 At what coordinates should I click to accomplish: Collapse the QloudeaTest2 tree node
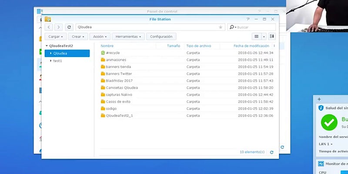(x=47, y=46)
